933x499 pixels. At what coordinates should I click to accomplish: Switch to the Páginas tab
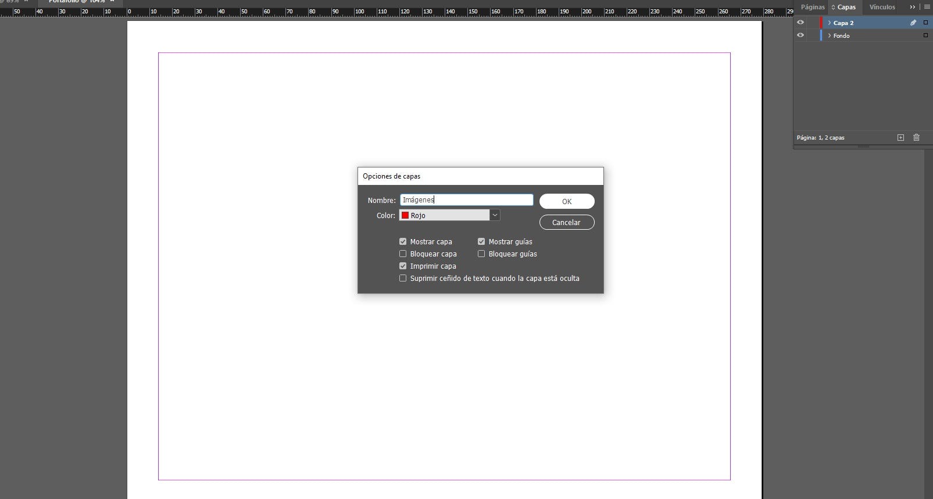[x=812, y=7]
